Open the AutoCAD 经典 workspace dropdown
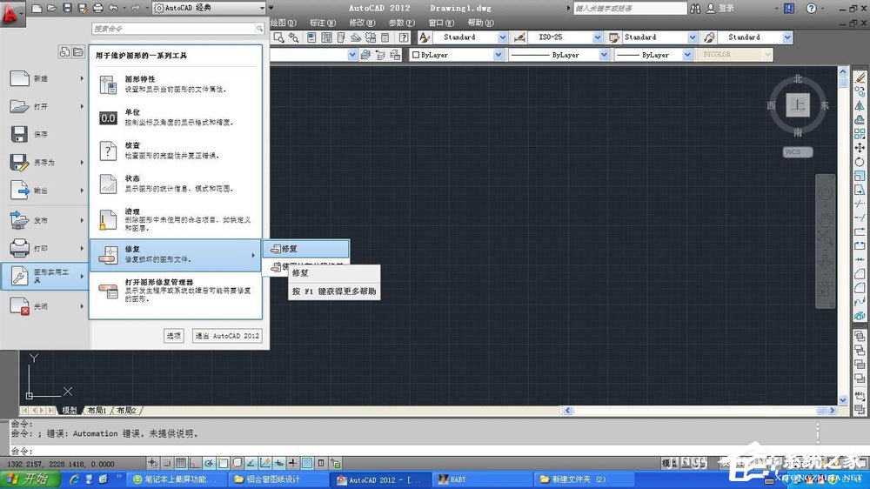The image size is (870, 489). click(x=209, y=8)
